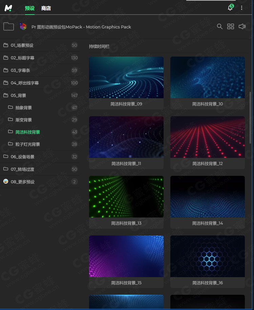Switch to the 预设 tab
The width and height of the screenshot is (254, 310).
(x=30, y=8)
